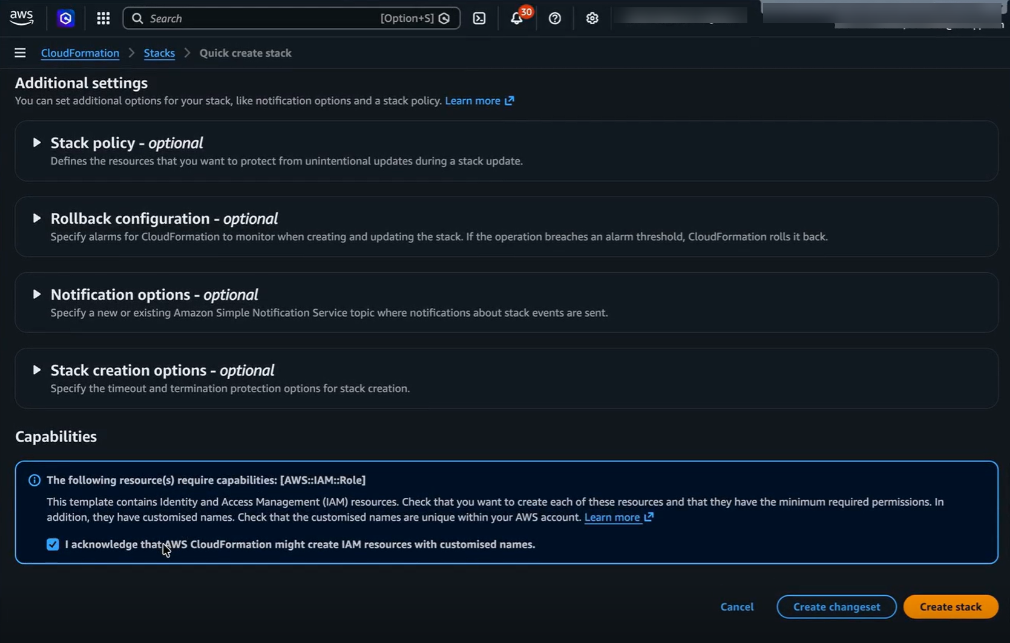Screen dimensions: 1010x643
Task: Open the AWS console home logo
Action: pos(22,18)
